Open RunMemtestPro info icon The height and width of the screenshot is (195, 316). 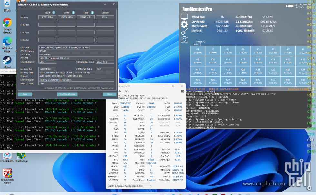tap(301, 6)
